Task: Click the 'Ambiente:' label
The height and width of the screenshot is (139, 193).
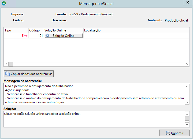Action: pos(155,20)
